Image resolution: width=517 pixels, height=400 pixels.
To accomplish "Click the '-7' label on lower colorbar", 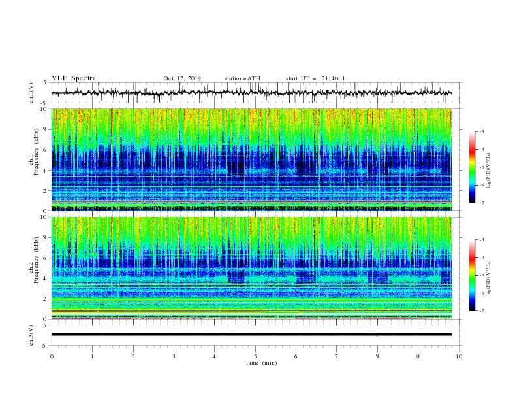I will pyautogui.click(x=481, y=311).
